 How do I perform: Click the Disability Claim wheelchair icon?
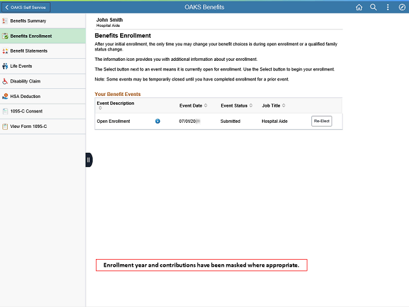[5, 81]
